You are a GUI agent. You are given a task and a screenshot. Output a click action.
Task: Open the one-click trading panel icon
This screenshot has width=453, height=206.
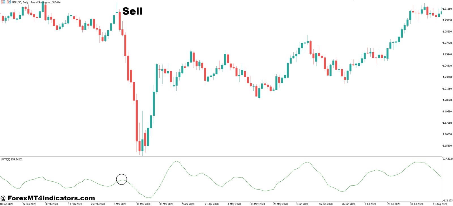point(3,2)
